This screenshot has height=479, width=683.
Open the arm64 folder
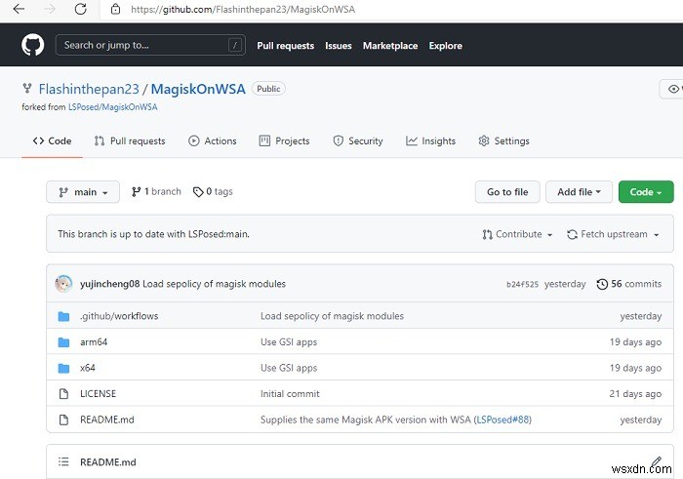(x=94, y=342)
